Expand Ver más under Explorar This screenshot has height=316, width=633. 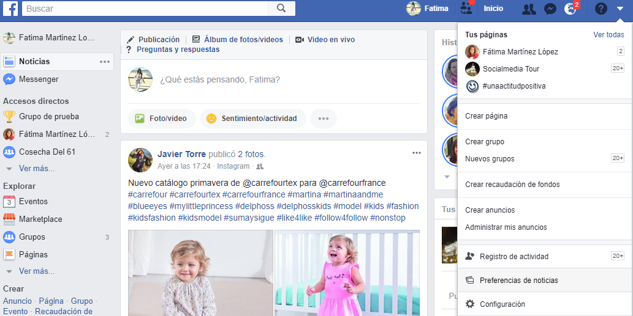tap(37, 271)
